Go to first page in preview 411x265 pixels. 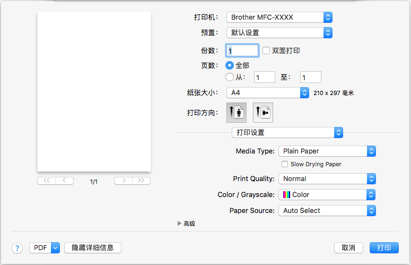coord(46,181)
